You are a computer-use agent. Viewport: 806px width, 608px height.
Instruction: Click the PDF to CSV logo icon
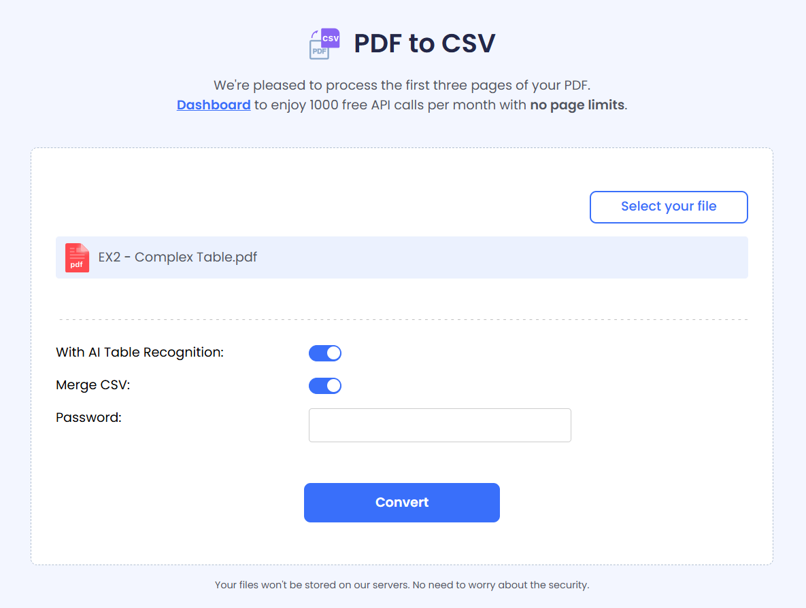pyautogui.click(x=324, y=44)
